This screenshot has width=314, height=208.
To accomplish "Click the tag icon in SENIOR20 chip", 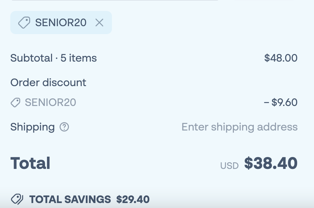I will (24, 23).
